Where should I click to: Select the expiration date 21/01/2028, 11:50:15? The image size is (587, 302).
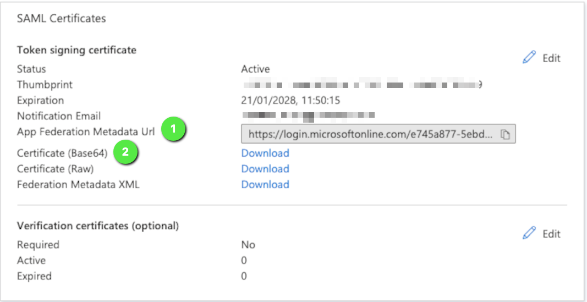pyautogui.click(x=290, y=100)
